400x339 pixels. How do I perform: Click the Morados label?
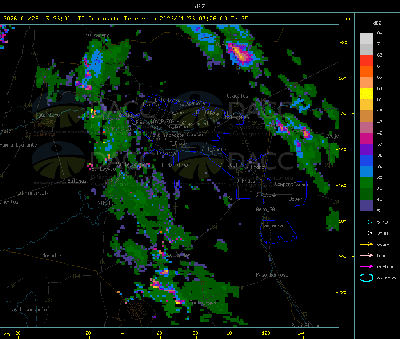(x=52, y=256)
